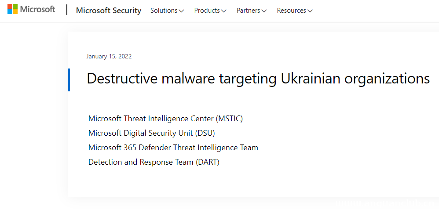Open the Products menu label
This screenshot has width=439, height=213.
click(x=207, y=11)
